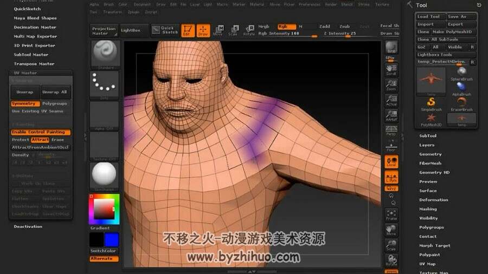The height and width of the screenshot is (274, 488).
Task: Click the AAHalf icon
Action: click(x=391, y=115)
